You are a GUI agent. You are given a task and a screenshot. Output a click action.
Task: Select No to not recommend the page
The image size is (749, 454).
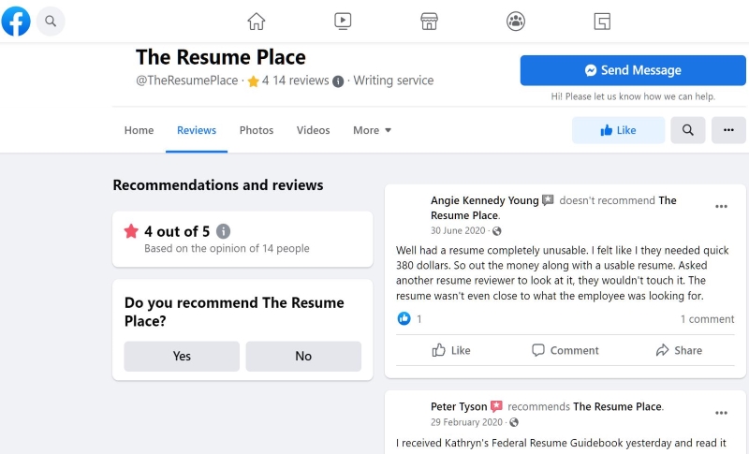(x=303, y=356)
